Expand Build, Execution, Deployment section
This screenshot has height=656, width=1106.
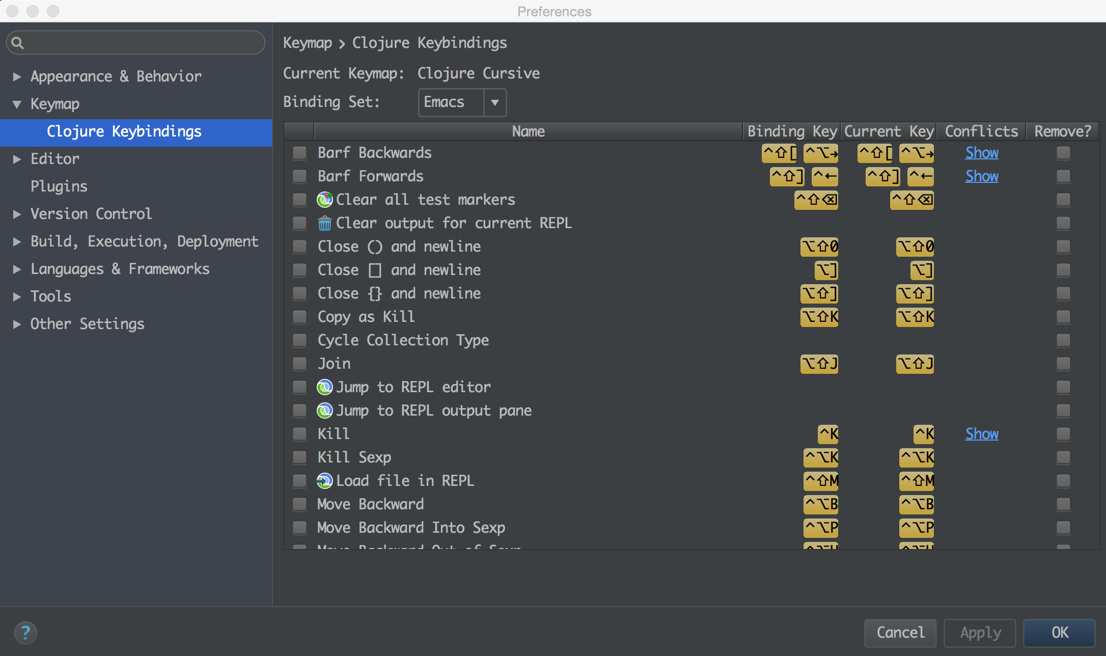tap(17, 241)
